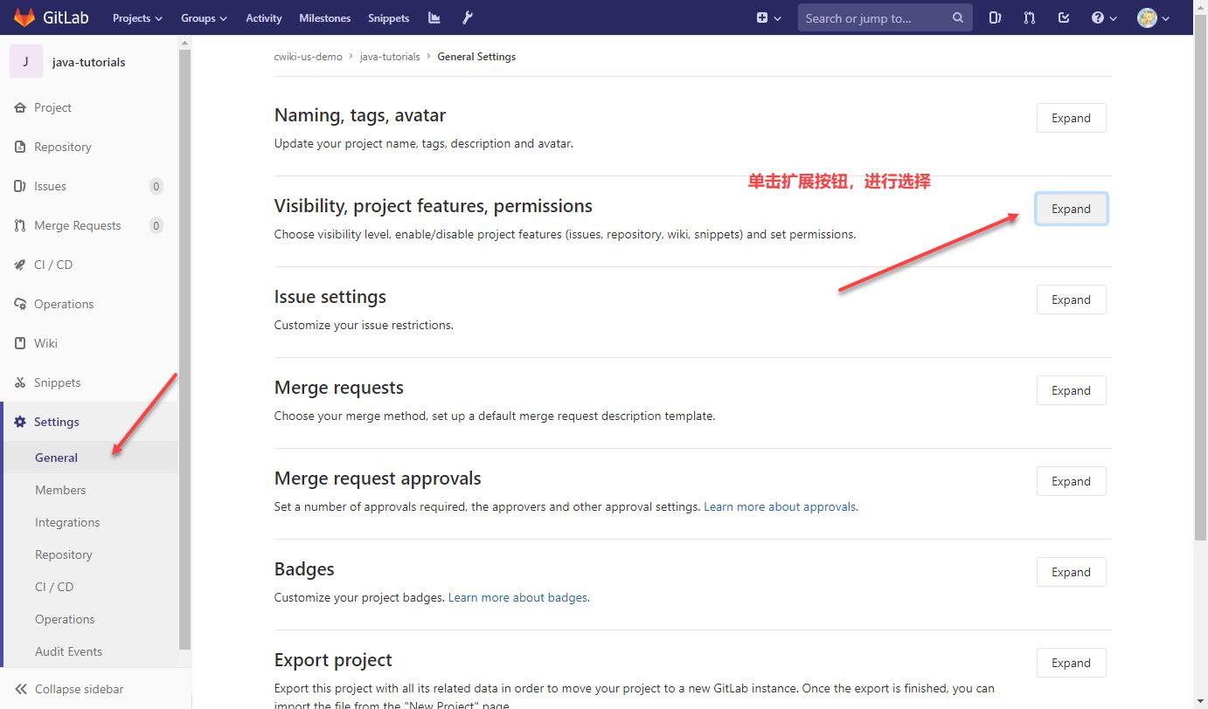The height and width of the screenshot is (709, 1208).
Task: Open the analytics chart icon in top bar
Action: pos(434,17)
